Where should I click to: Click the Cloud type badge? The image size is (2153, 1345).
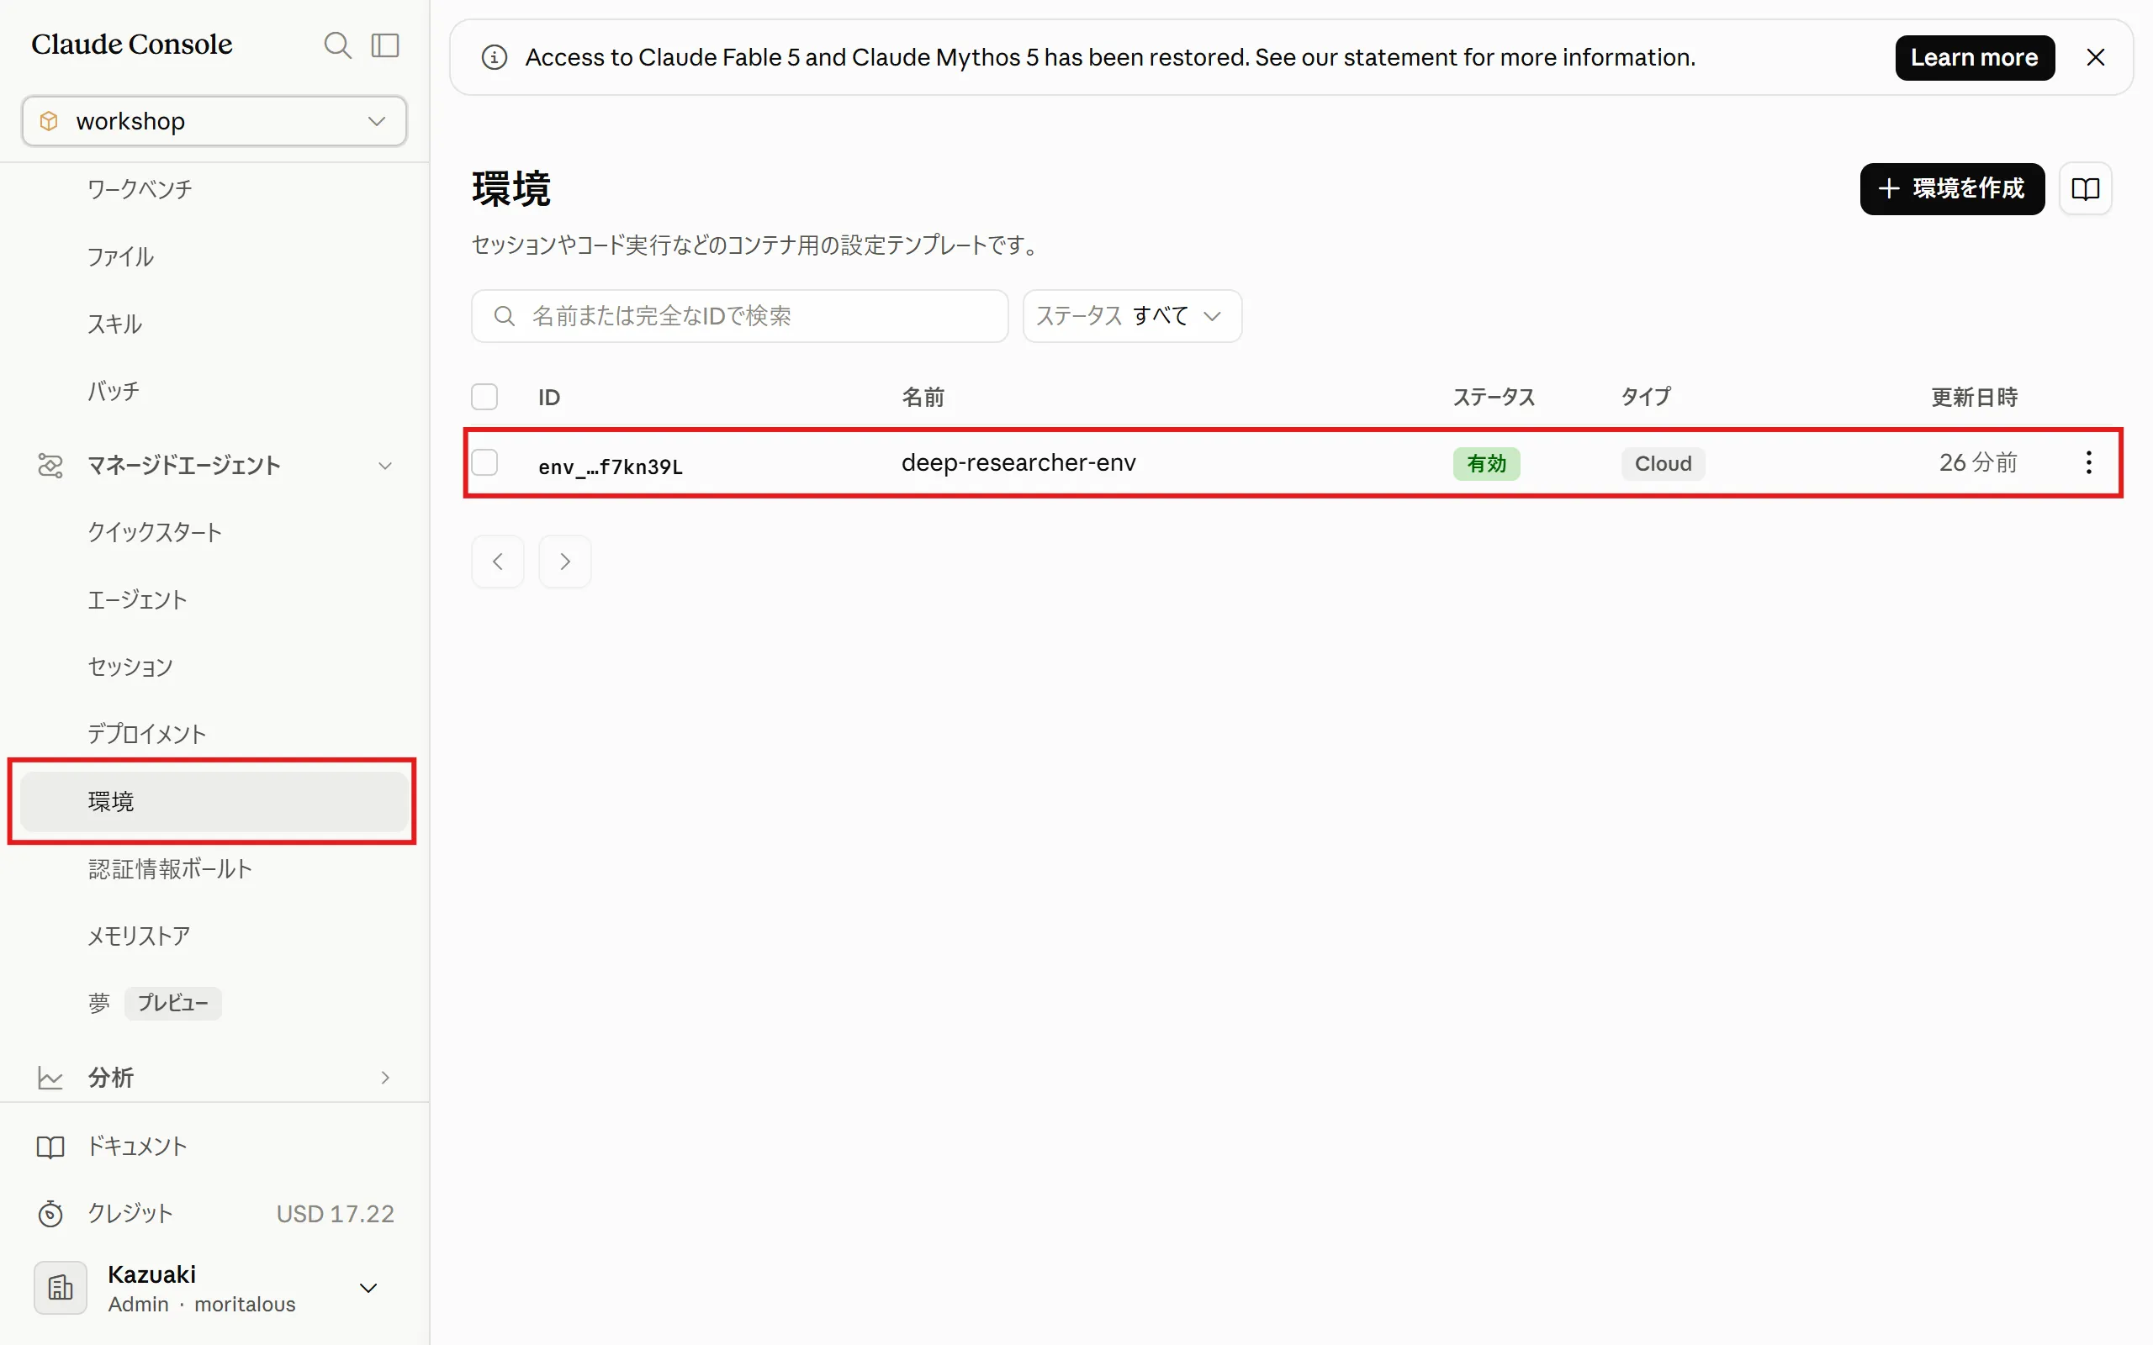click(x=1663, y=463)
